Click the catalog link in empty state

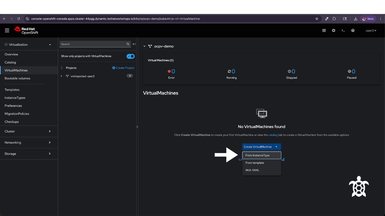273,135
